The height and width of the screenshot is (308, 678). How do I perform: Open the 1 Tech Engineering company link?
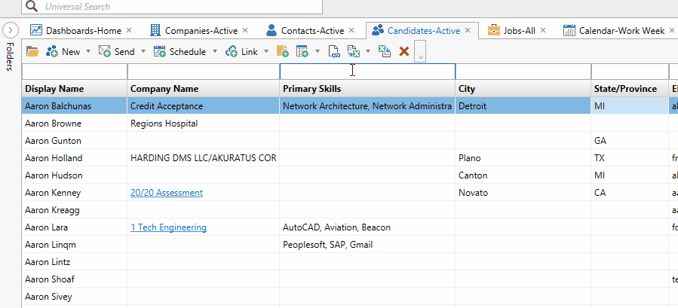pyautogui.click(x=168, y=227)
